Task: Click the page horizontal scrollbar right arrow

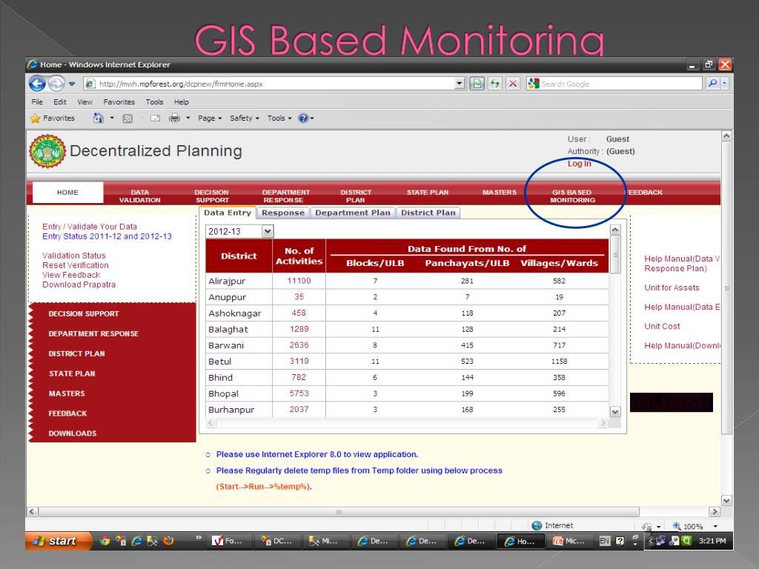Action: (715, 511)
